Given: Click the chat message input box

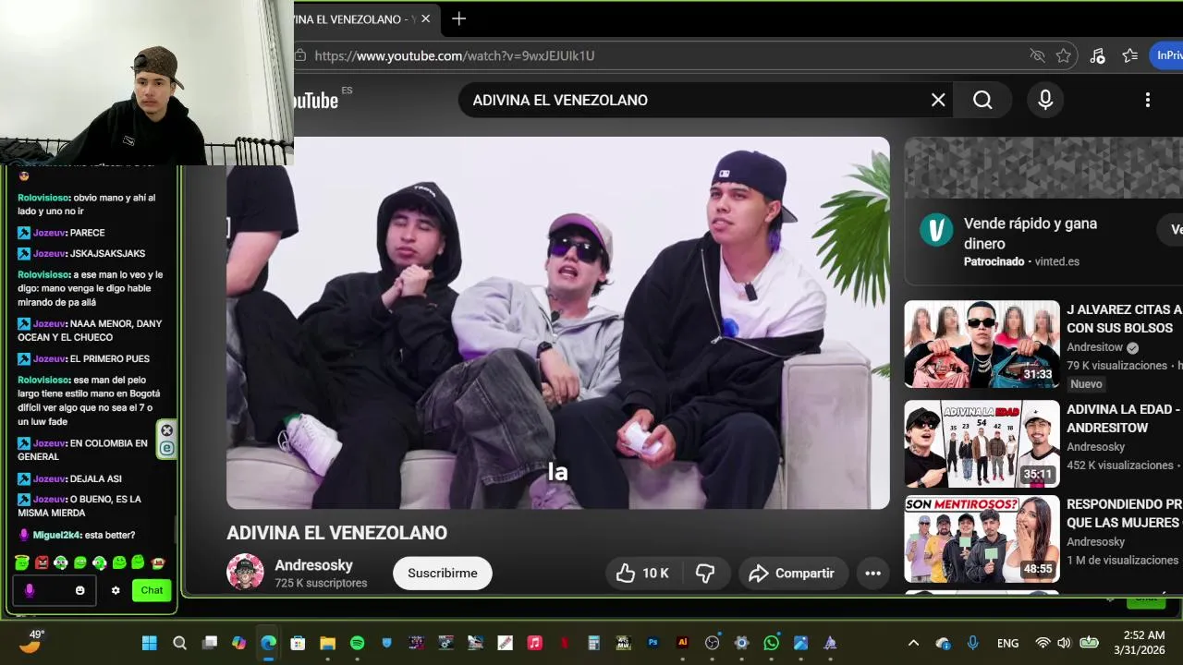Looking at the screenshot, I should tap(54, 590).
